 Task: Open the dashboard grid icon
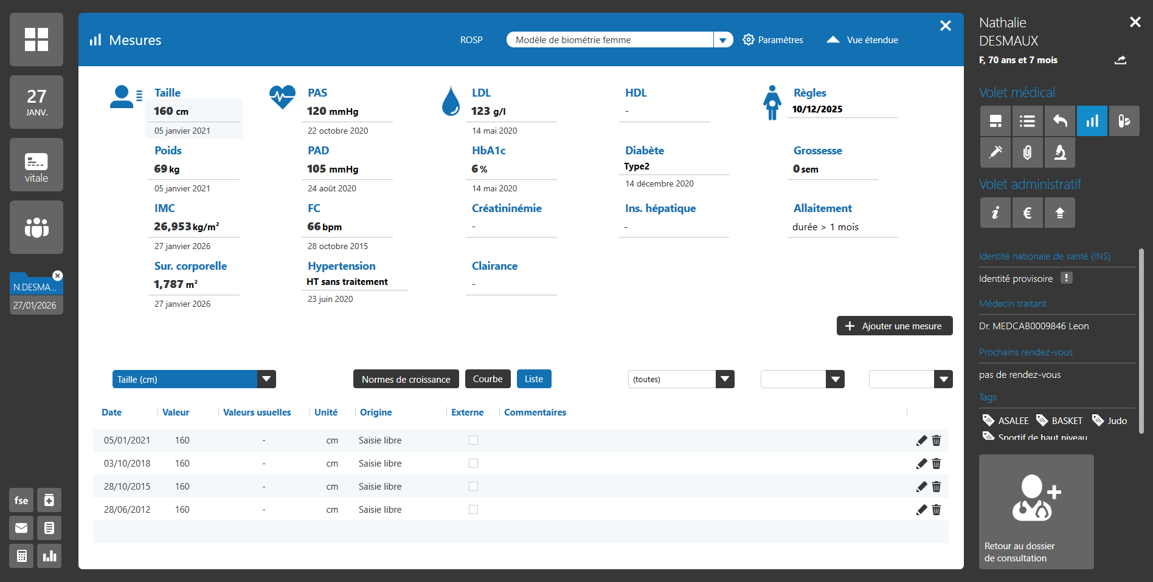tap(36, 39)
